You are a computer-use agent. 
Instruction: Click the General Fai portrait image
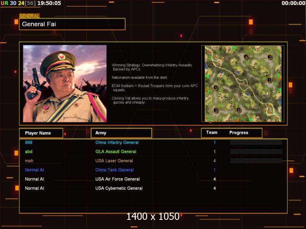tap(65, 84)
